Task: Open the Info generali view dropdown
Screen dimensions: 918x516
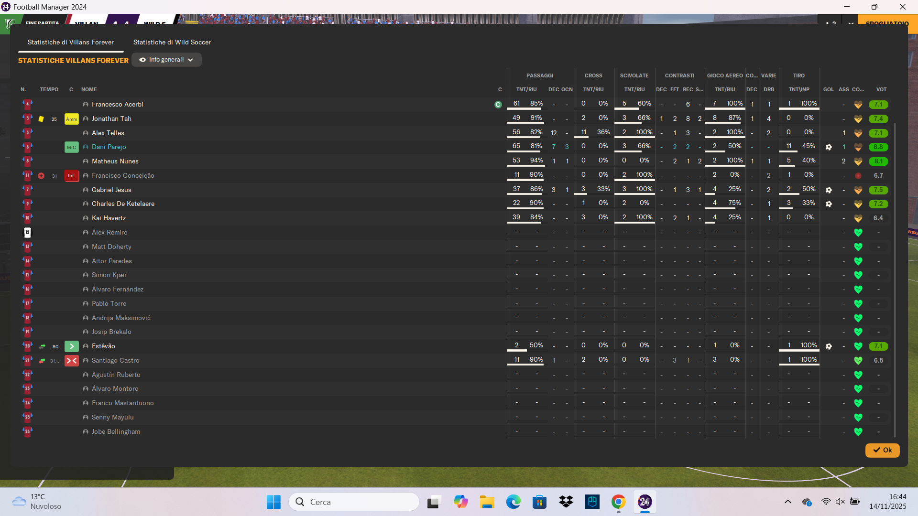Action: pyautogui.click(x=166, y=60)
